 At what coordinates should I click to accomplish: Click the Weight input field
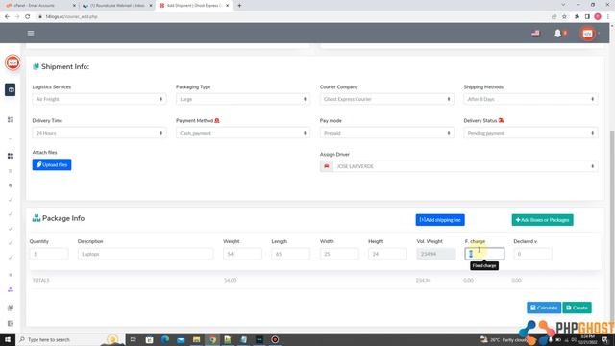coord(242,254)
